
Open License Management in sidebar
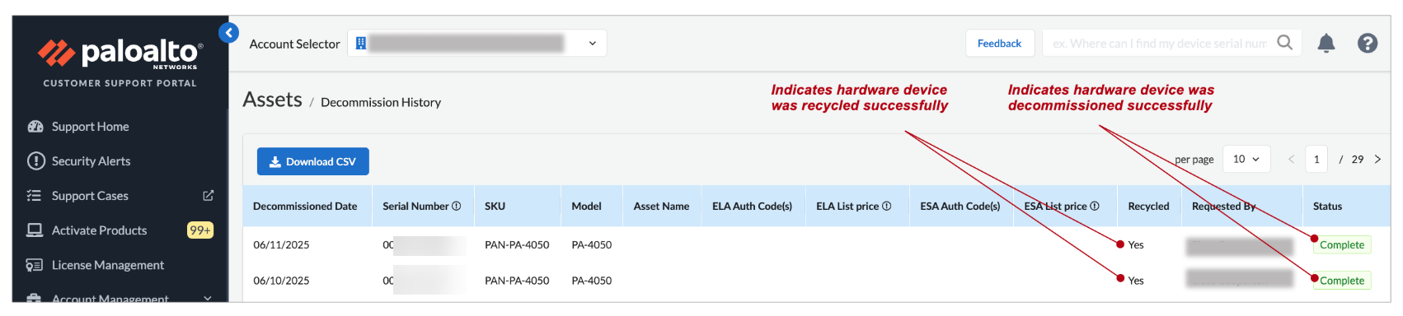(108, 265)
